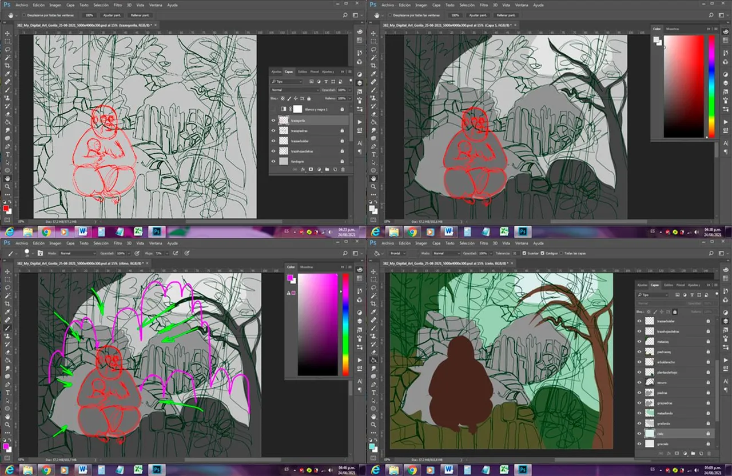
Task: Hide the fondogris layer
Action: (x=273, y=161)
